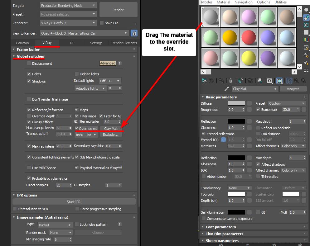The image size is (310, 246).
Task: Open the Renderer dropdown
Action: (x=68, y=23)
